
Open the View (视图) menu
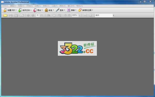click(21, 6)
